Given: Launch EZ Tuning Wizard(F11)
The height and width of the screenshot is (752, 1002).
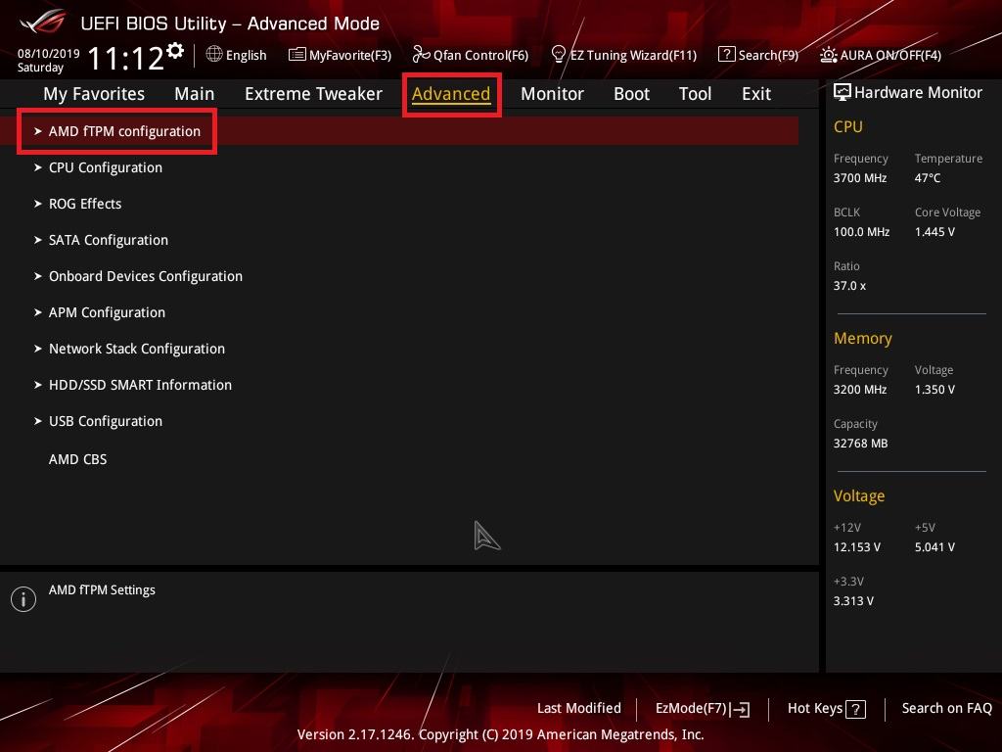Looking at the screenshot, I should (x=633, y=56).
